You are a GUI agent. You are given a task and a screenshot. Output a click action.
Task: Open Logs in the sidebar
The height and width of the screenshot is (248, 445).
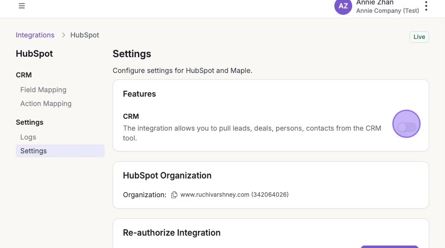[x=28, y=137]
